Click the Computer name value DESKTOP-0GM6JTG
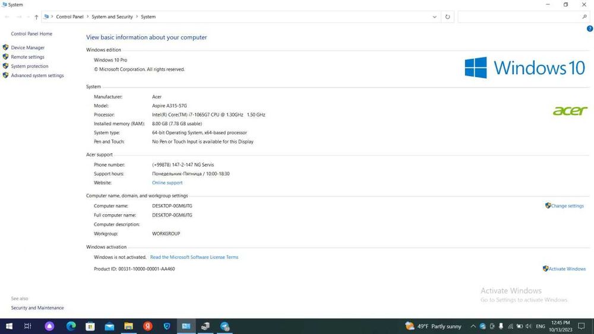The image size is (594, 334). [x=172, y=206]
